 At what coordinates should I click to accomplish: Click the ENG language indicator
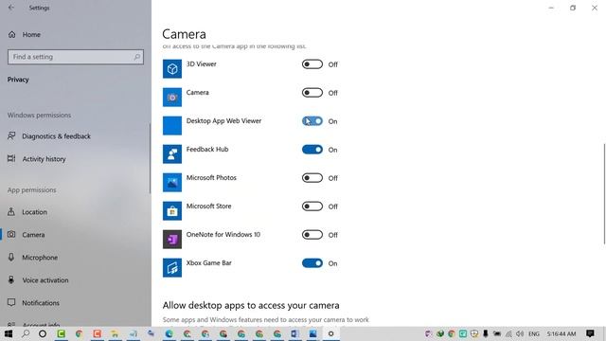534,333
